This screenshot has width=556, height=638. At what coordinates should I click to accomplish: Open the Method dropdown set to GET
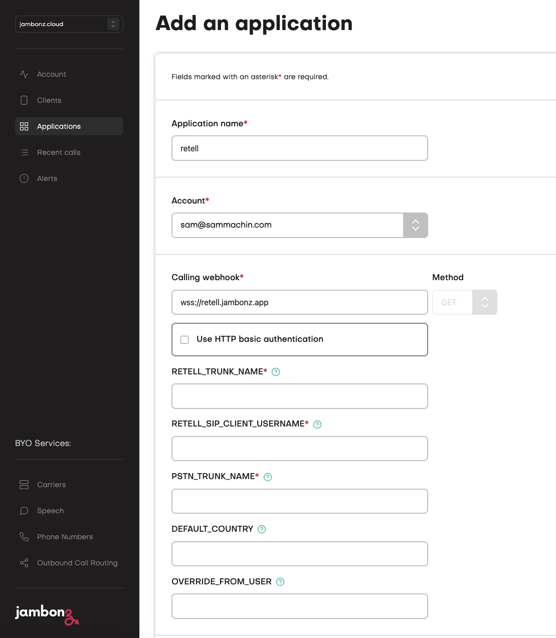[484, 302]
